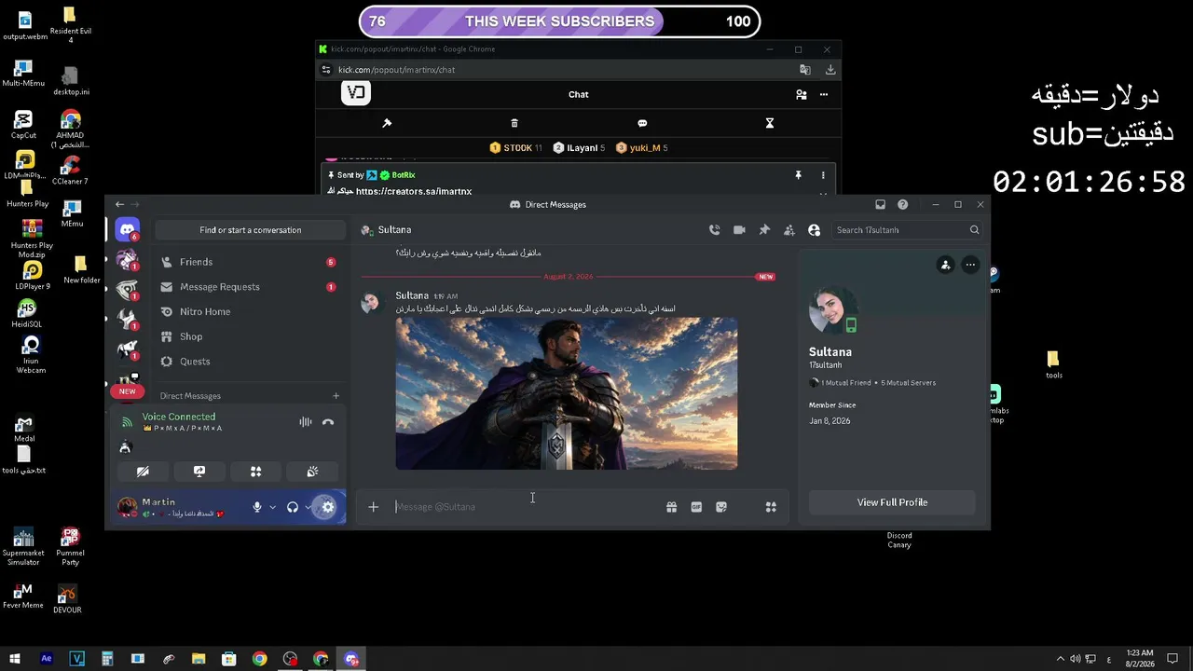Expand microphone input options arrow
This screenshot has height=671, width=1193.
point(272,507)
